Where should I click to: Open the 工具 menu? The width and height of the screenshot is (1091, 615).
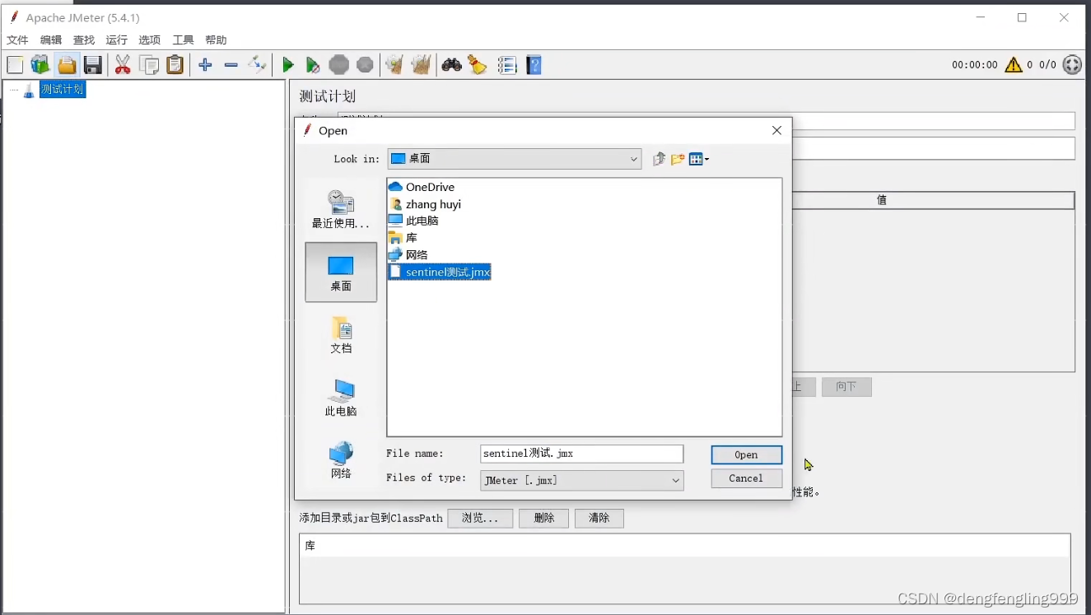point(183,40)
